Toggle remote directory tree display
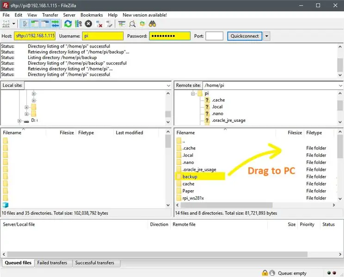This screenshot has height=277, width=344. click(x=45, y=24)
